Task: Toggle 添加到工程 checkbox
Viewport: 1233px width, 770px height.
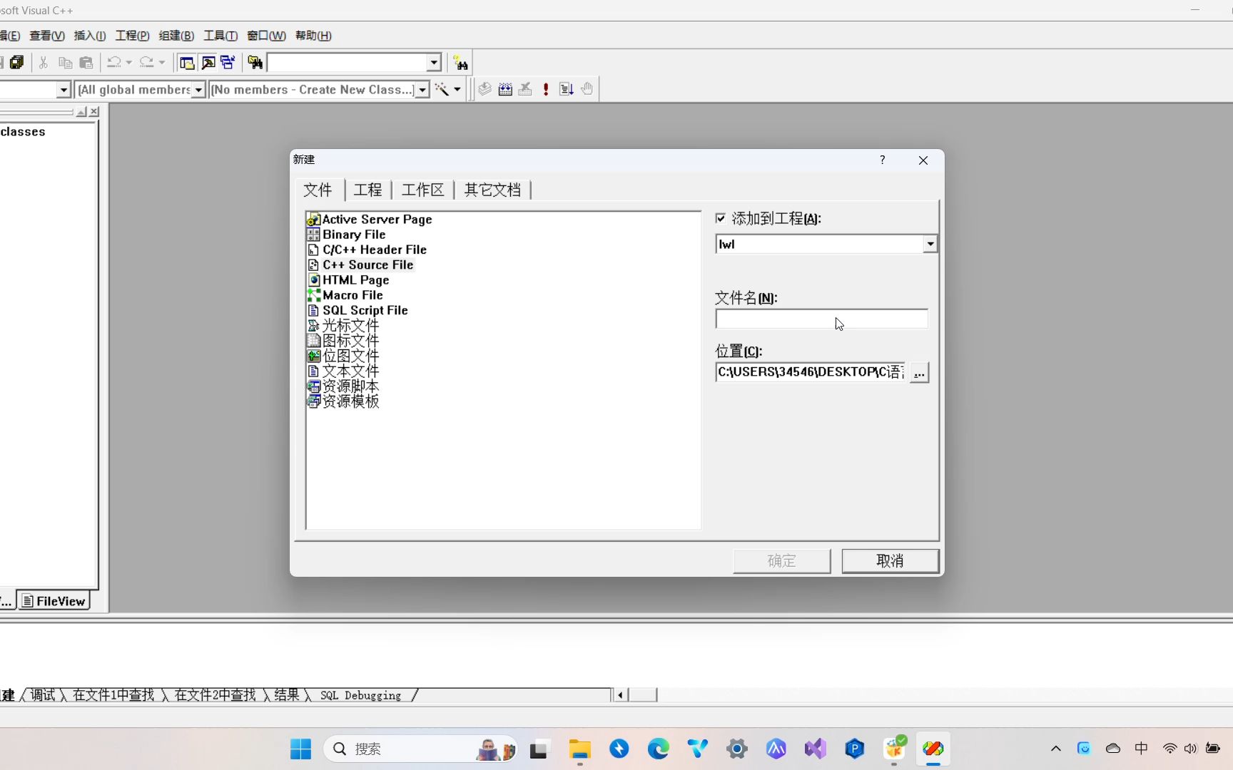Action: point(721,218)
